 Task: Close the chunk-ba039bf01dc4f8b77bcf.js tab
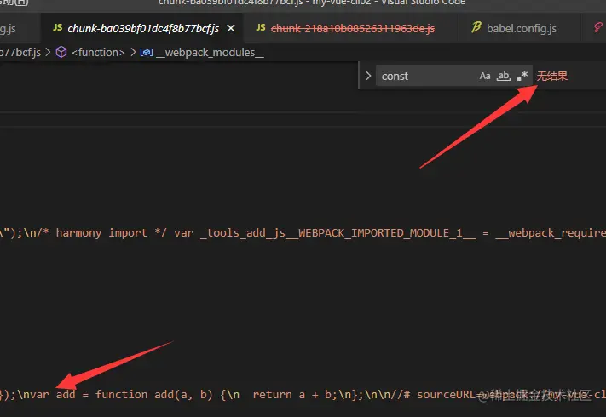[x=231, y=28]
